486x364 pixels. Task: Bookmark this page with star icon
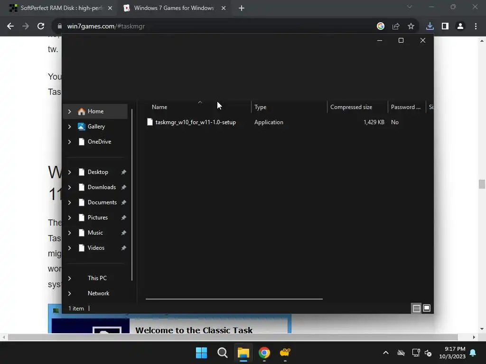(411, 27)
